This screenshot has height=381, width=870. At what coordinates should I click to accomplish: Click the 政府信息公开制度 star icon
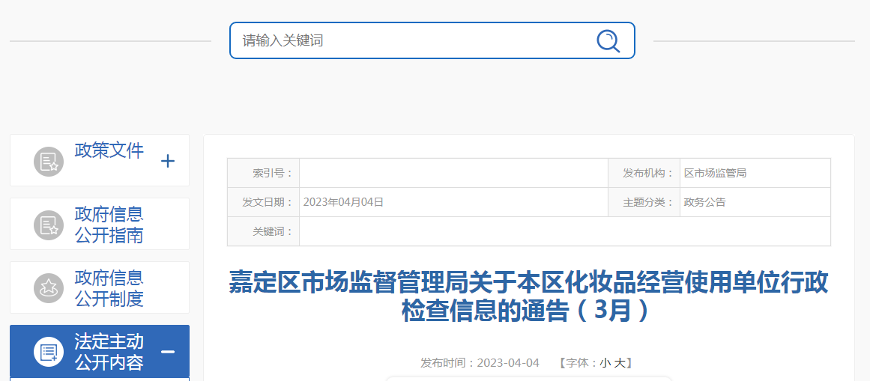coord(49,288)
